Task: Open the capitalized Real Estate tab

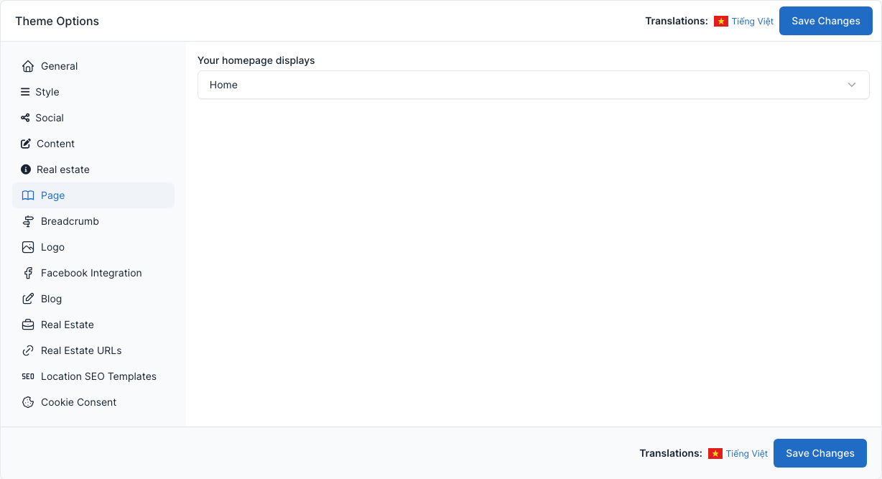Action: pos(93,325)
